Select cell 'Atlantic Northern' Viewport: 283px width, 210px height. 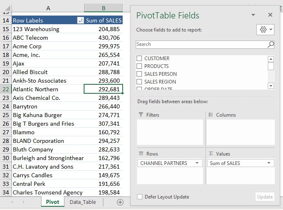click(x=48, y=89)
